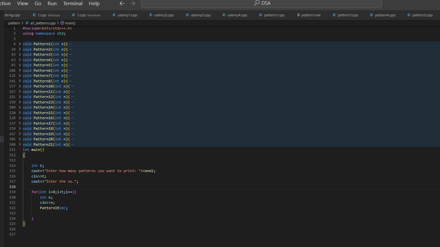This screenshot has width=440, height=247.
Task: Expand the folded Pattern1 function
Action: coord(20,44)
